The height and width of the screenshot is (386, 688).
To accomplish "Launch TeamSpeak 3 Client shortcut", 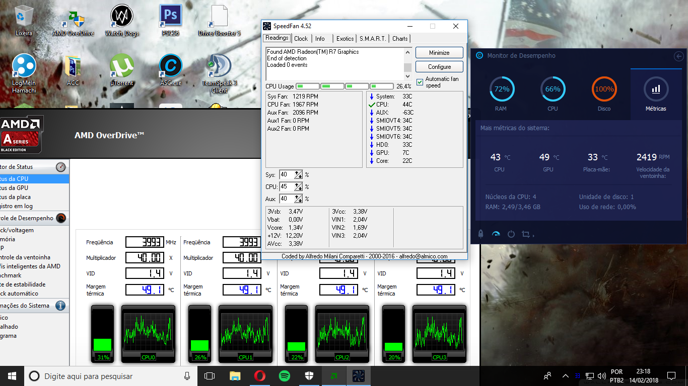I will [219, 73].
